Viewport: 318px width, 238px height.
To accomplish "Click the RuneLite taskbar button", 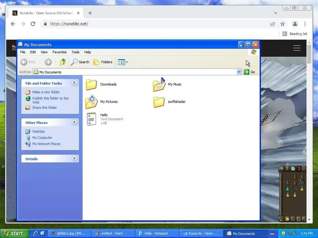I will 201,233.
